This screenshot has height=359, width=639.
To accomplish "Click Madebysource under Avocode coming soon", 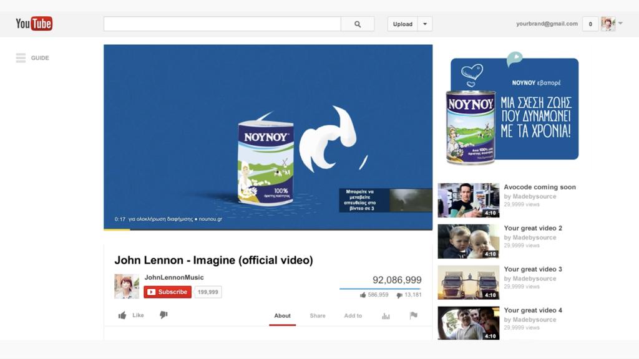I will tap(534, 196).
